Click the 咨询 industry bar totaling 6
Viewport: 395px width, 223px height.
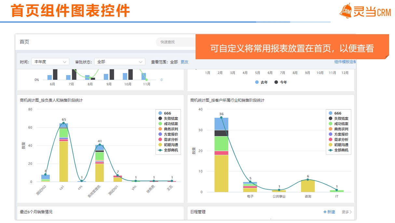pos(307,186)
